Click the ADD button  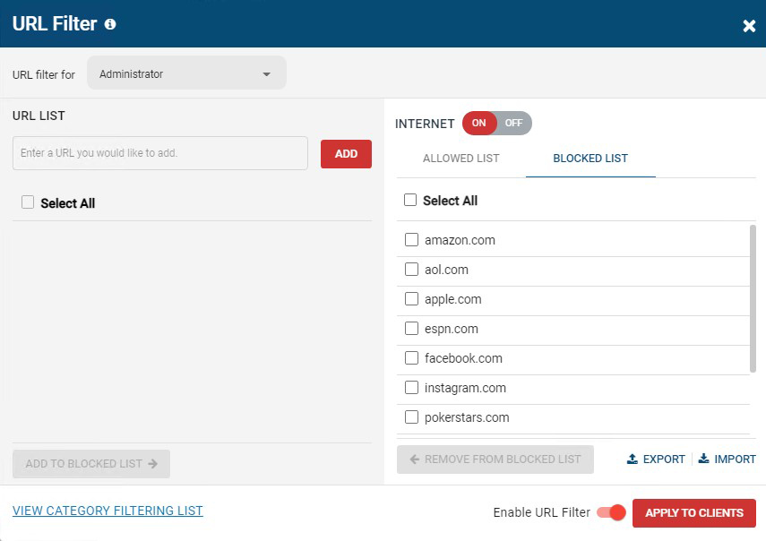pos(346,153)
